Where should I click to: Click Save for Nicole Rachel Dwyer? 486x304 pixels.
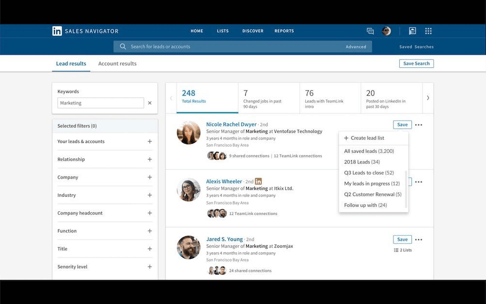[x=402, y=125]
